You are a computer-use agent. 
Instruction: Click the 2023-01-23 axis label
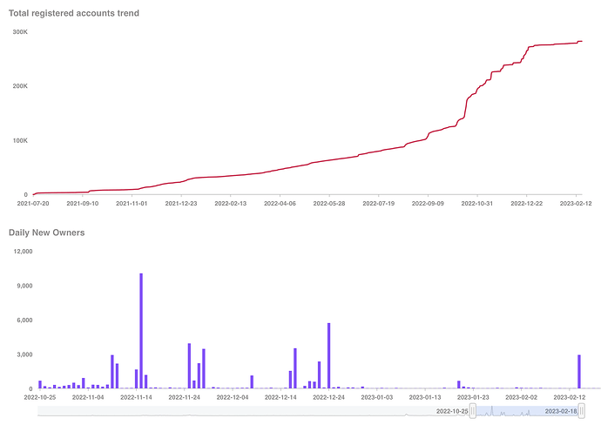[473, 397]
